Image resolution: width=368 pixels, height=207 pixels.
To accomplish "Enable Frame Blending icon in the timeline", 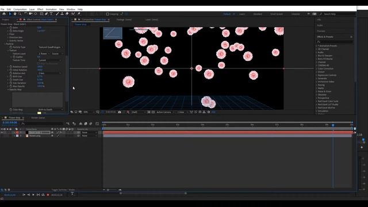I will click(86, 124).
